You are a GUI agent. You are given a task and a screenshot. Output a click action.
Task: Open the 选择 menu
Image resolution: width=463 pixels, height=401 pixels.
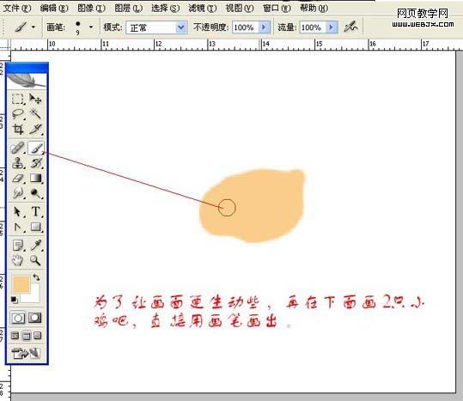pyautogui.click(x=165, y=8)
